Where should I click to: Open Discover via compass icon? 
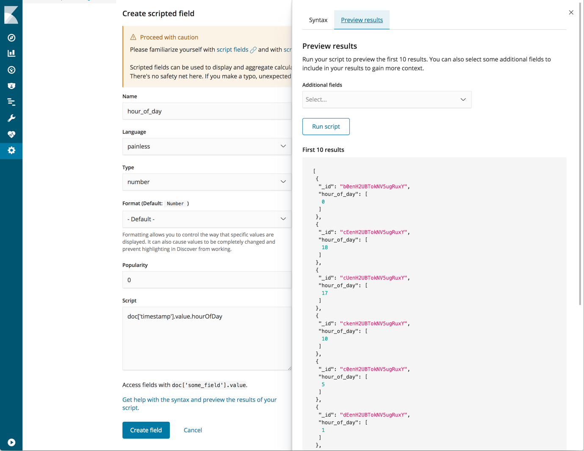click(x=11, y=38)
